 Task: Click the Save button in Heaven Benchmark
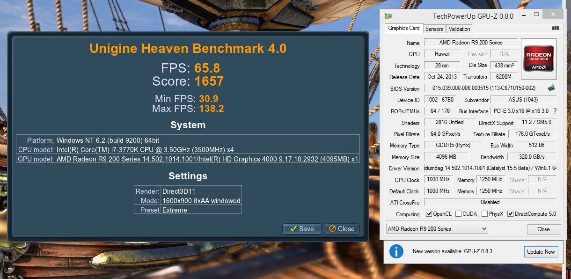click(x=302, y=229)
